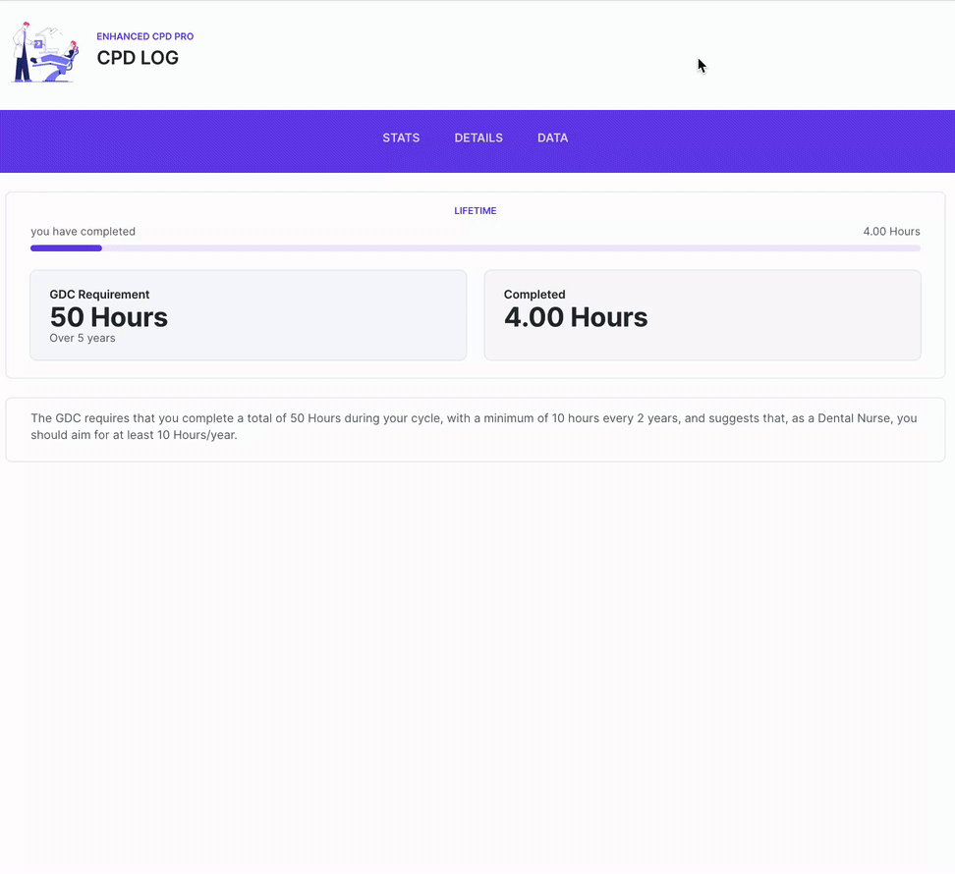Click the ENHANCED CPD PRO label
Image resolution: width=955 pixels, height=874 pixels.
click(144, 36)
